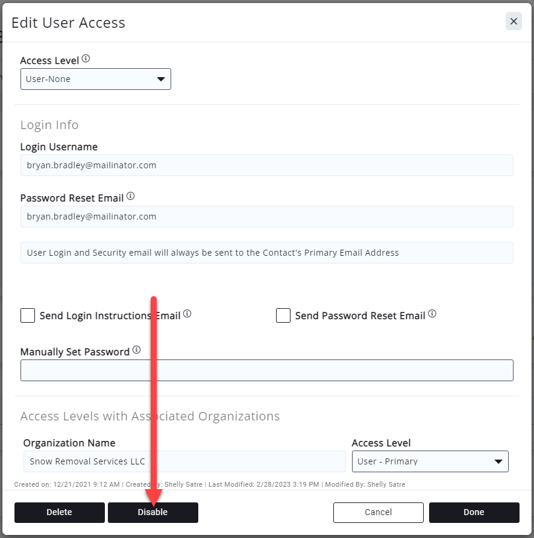Click into the Manually Set Password field

pos(267,370)
